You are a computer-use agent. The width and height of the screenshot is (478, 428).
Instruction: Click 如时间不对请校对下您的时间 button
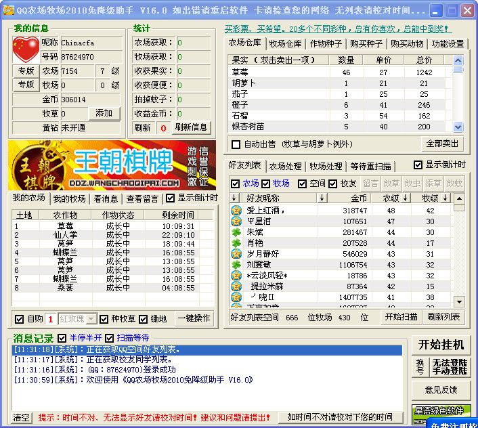pyautogui.click(x=340, y=417)
